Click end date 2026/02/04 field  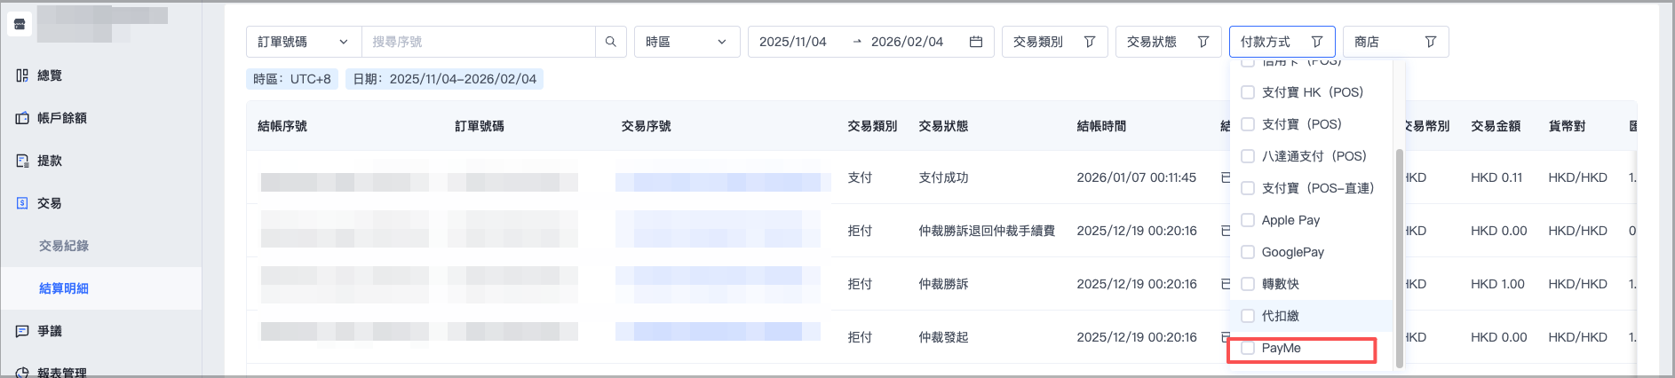click(x=907, y=42)
